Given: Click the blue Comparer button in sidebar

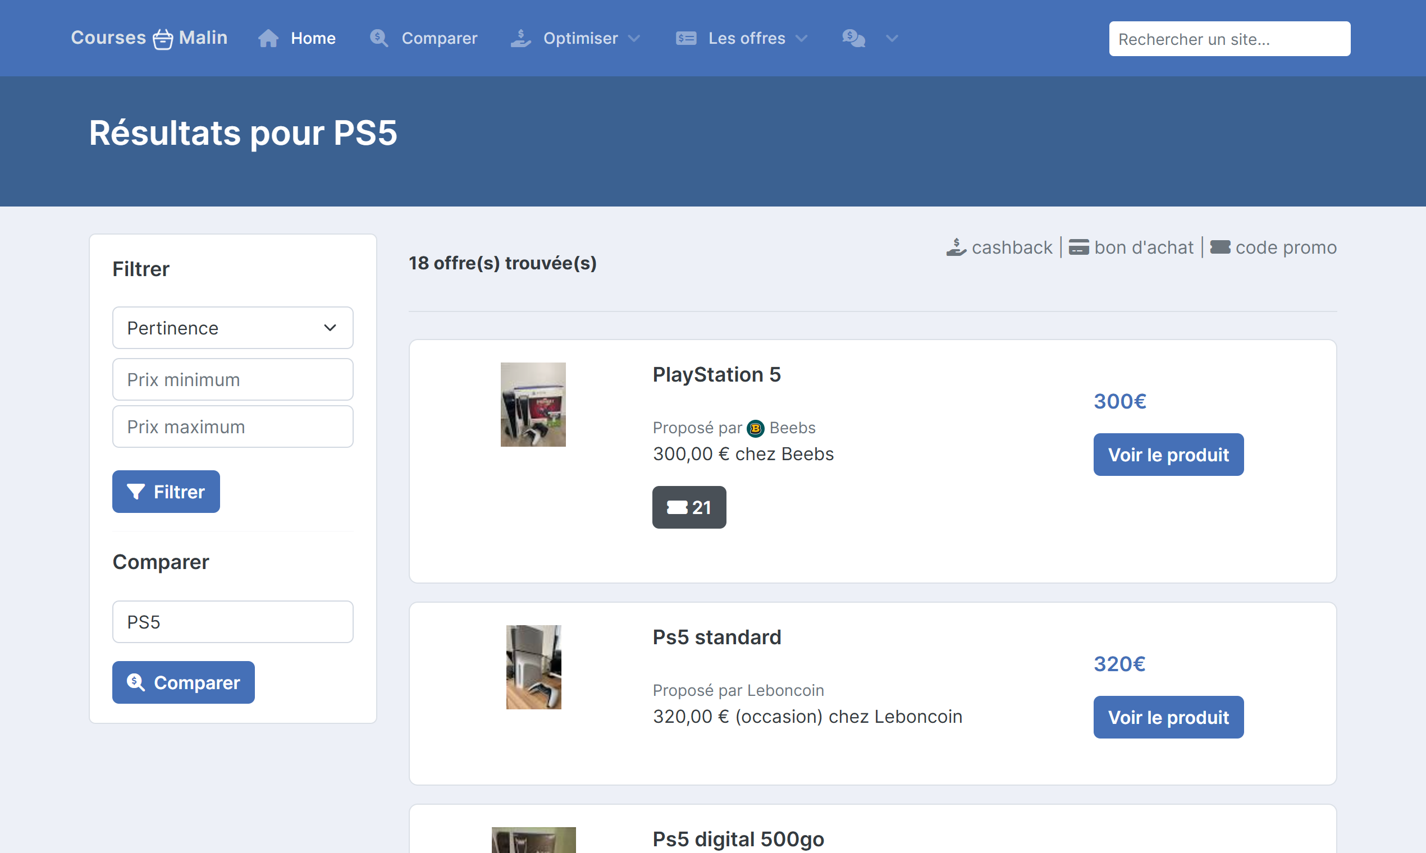Looking at the screenshot, I should tap(184, 682).
